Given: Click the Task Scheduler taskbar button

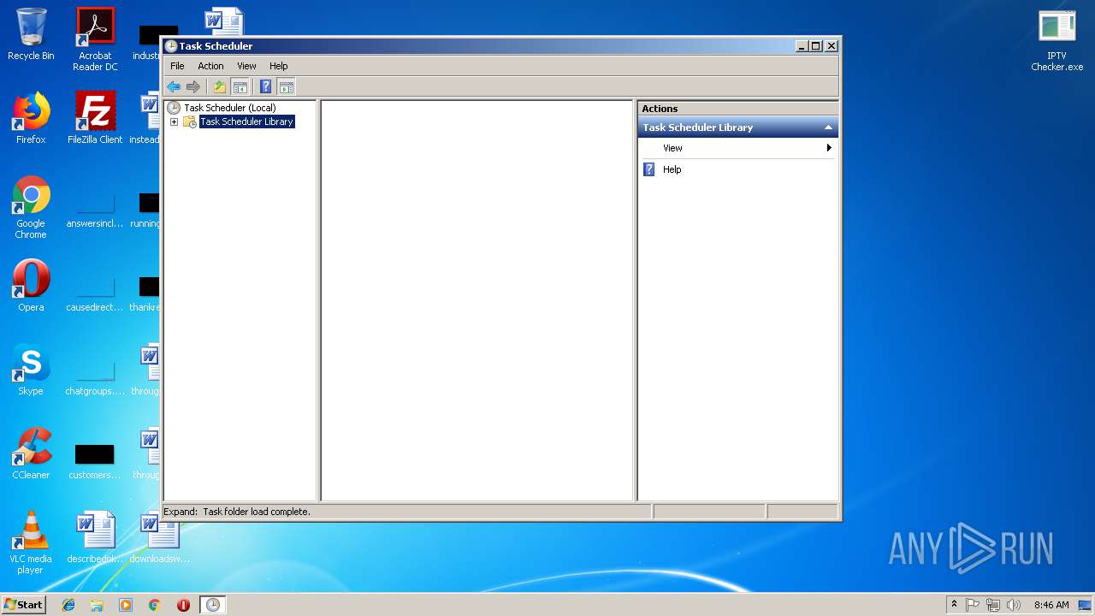Looking at the screenshot, I should tap(213, 605).
